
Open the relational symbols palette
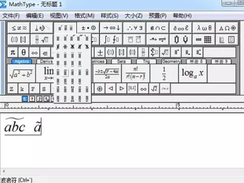tap(19, 28)
